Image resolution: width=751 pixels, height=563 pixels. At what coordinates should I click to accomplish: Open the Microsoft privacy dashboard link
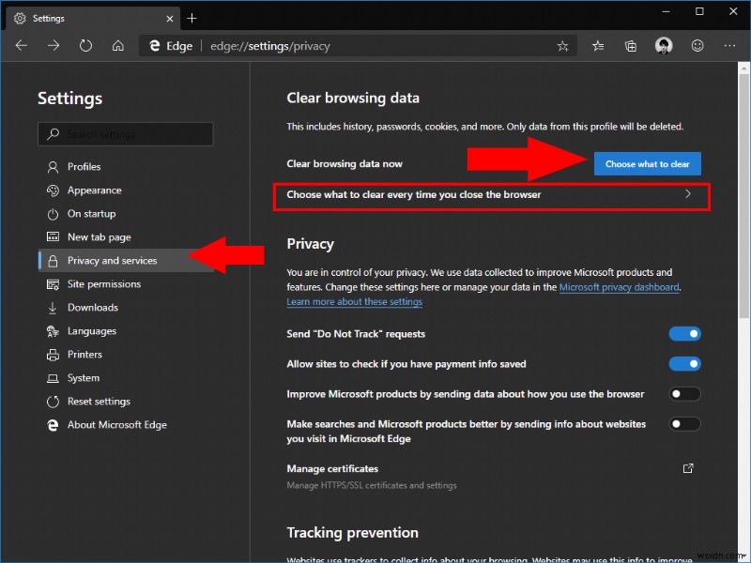tap(619, 287)
